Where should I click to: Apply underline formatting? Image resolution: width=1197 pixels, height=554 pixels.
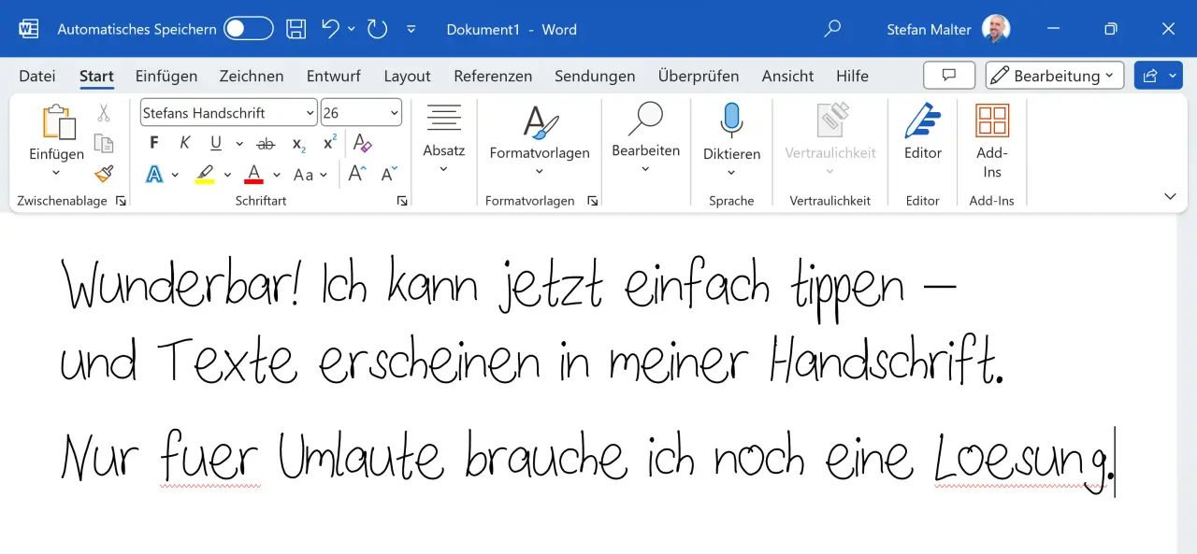pos(215,142)
